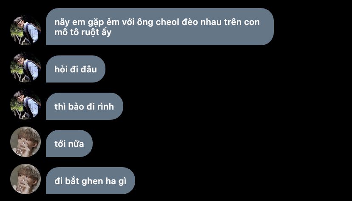
Task: Click the word 'hỏi' in the second message
Action: [61, 69]
